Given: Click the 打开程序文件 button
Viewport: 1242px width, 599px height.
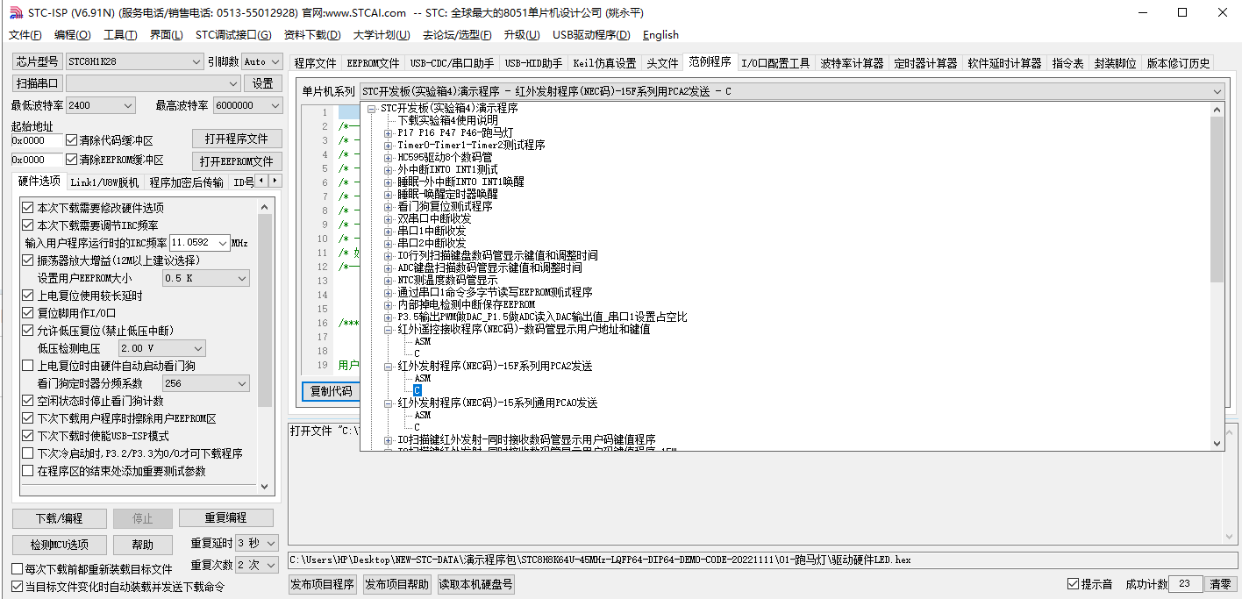Looking at the screenshot, I should coord(237,139).
